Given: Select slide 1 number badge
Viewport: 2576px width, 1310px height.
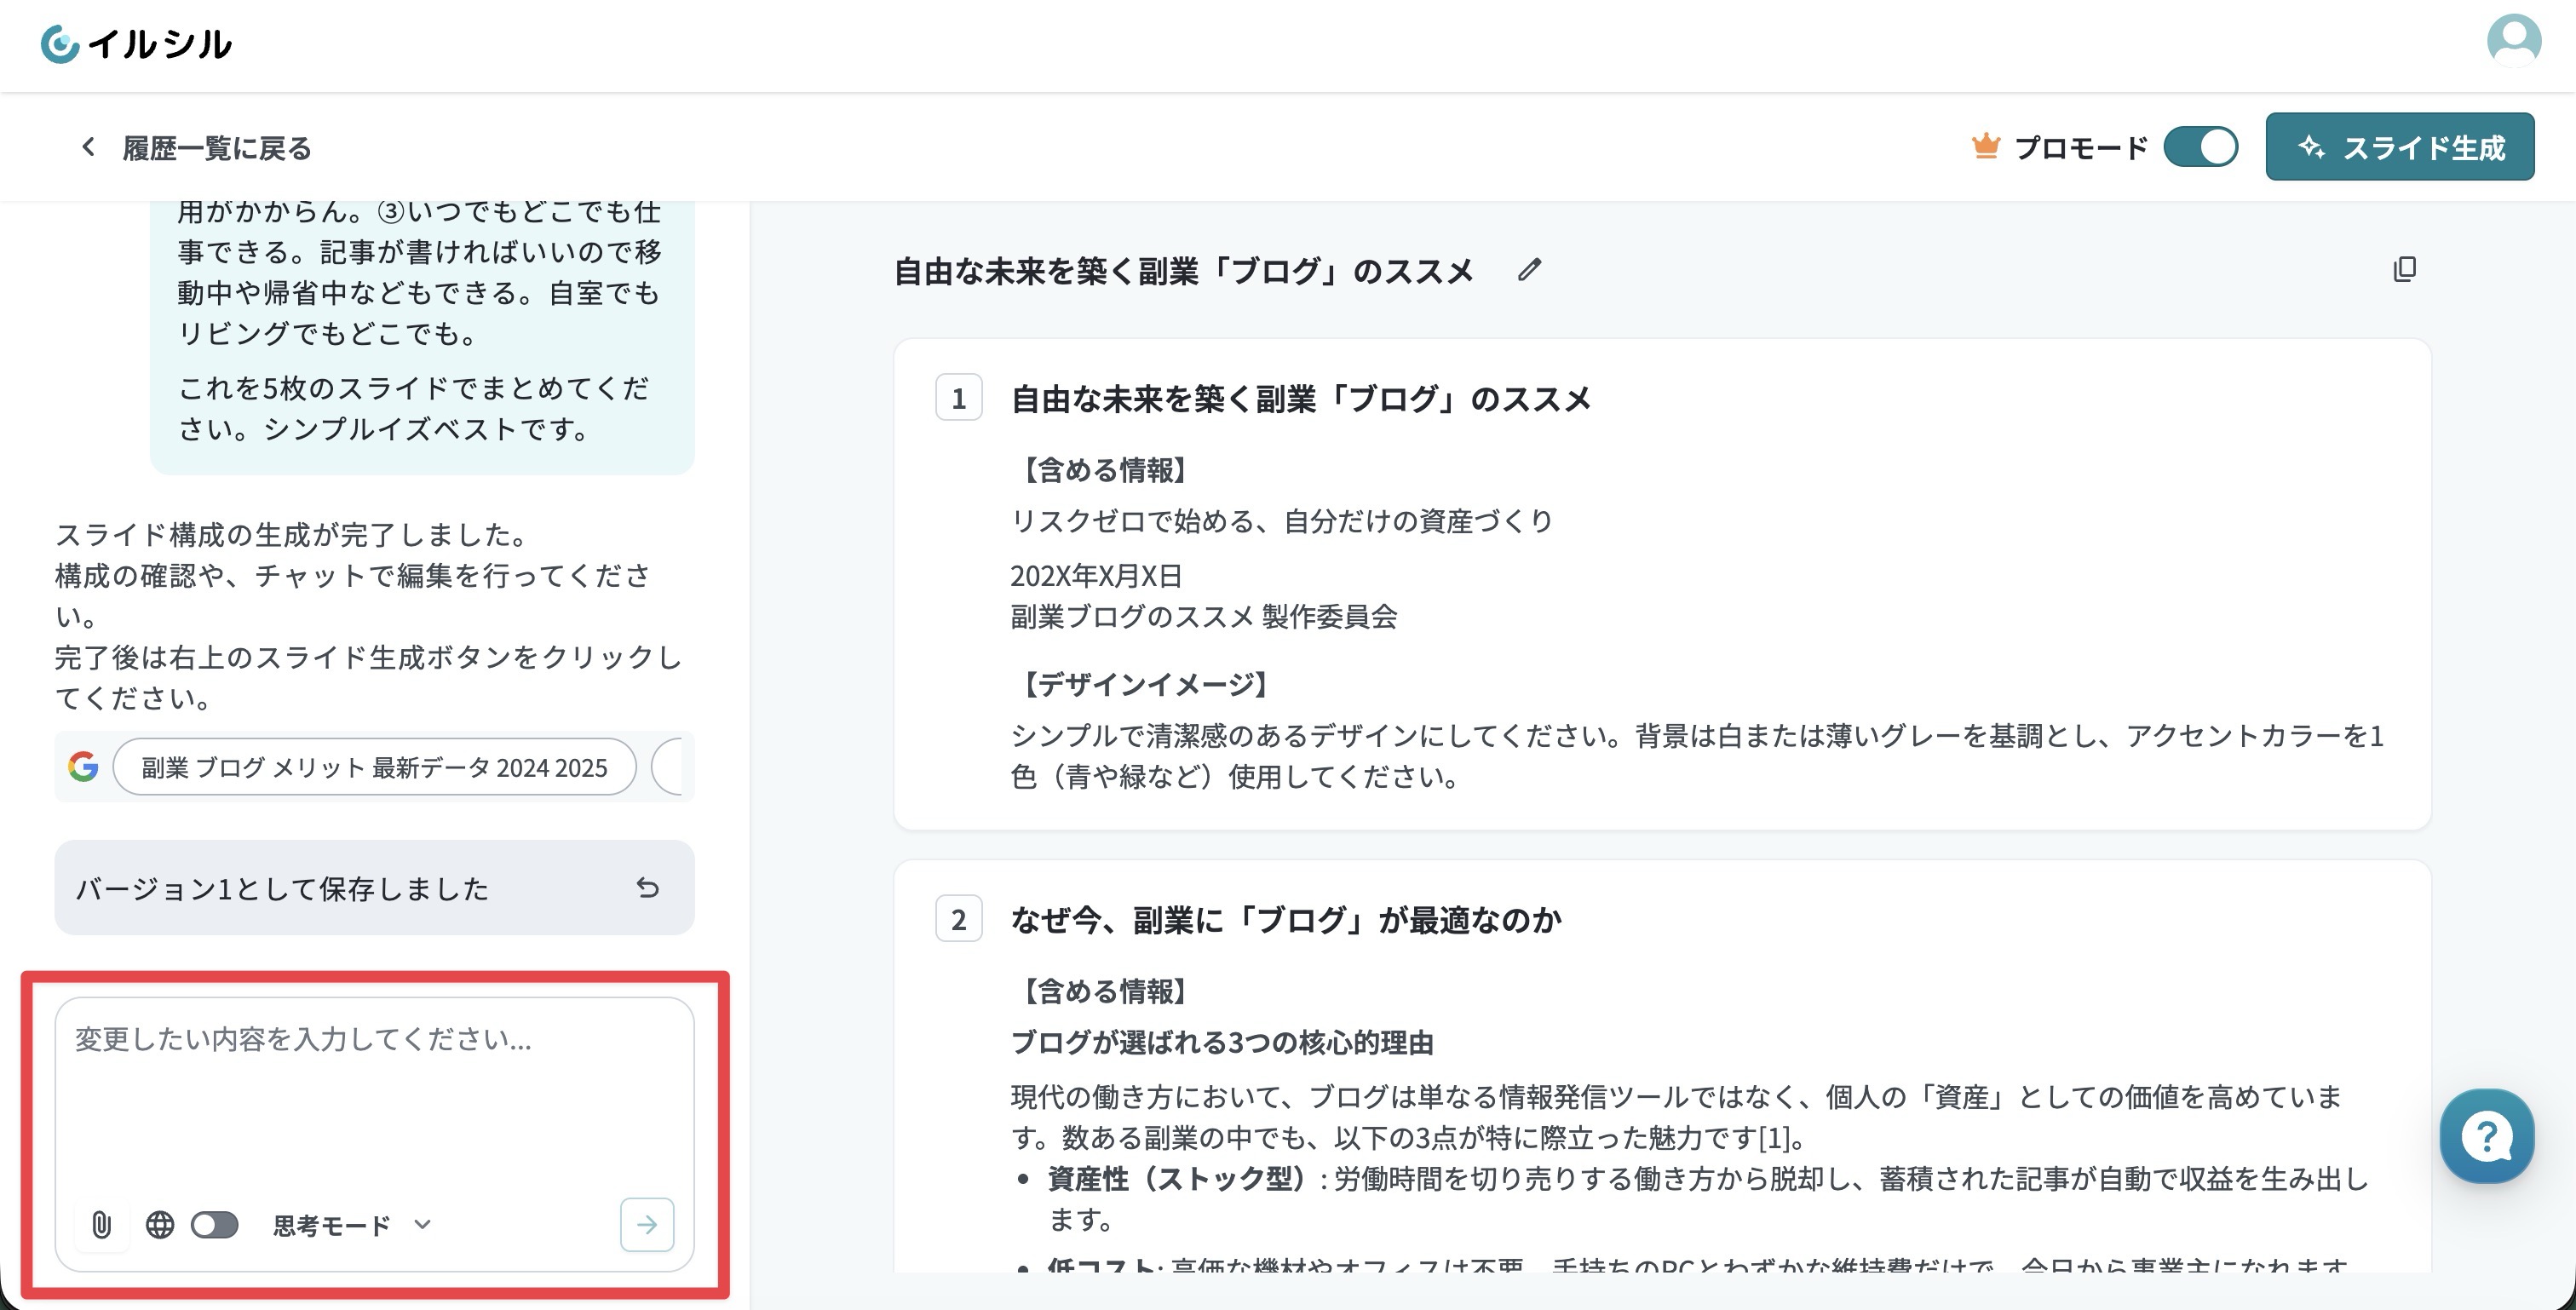Looking at the screenshot, I should [x=959, y=399].
